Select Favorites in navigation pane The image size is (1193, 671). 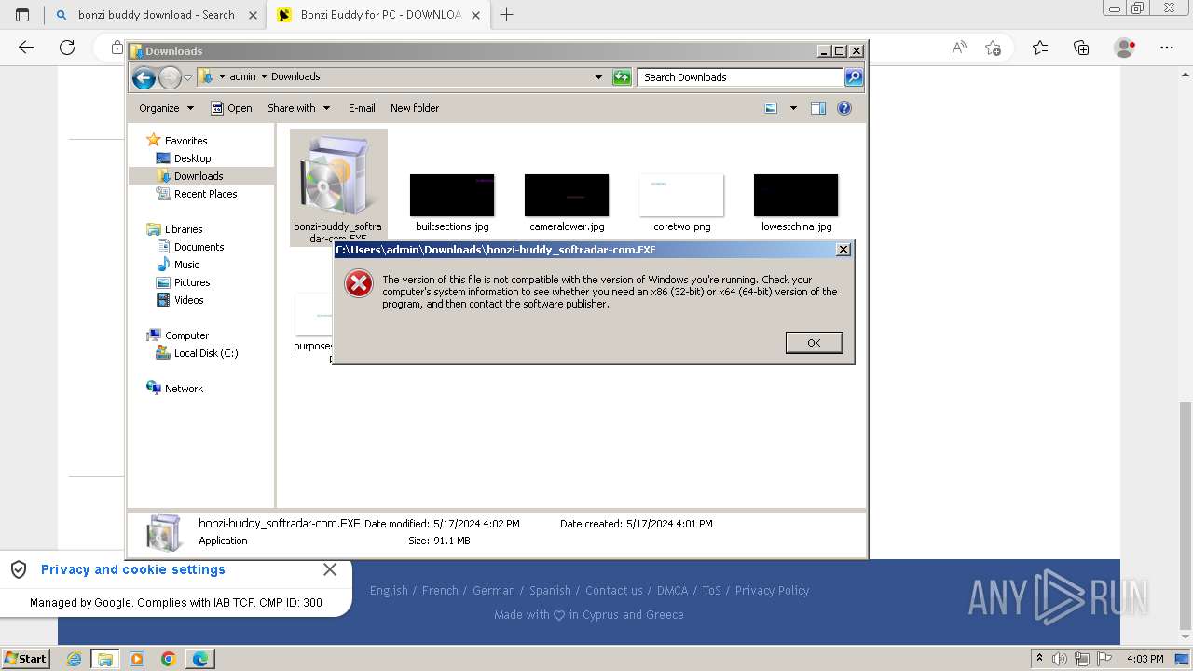185,141
